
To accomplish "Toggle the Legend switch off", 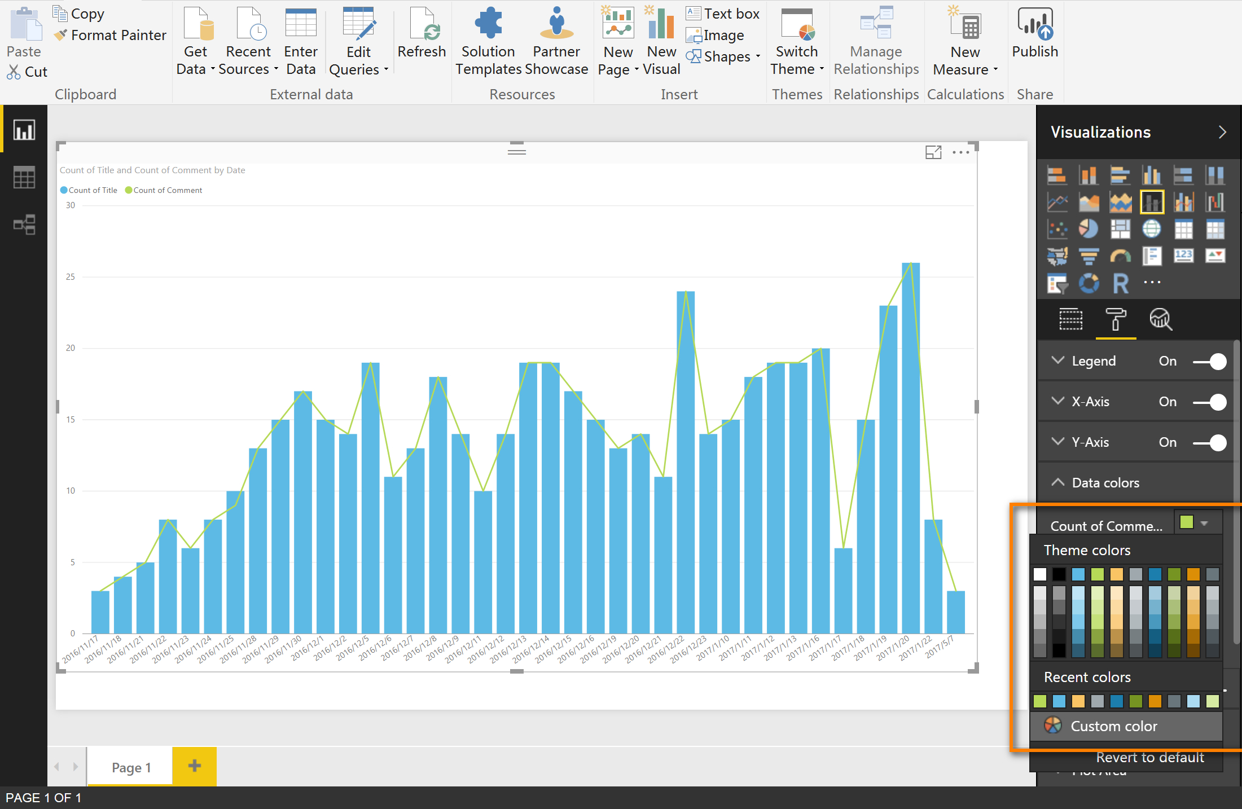I will (1210, 361).
